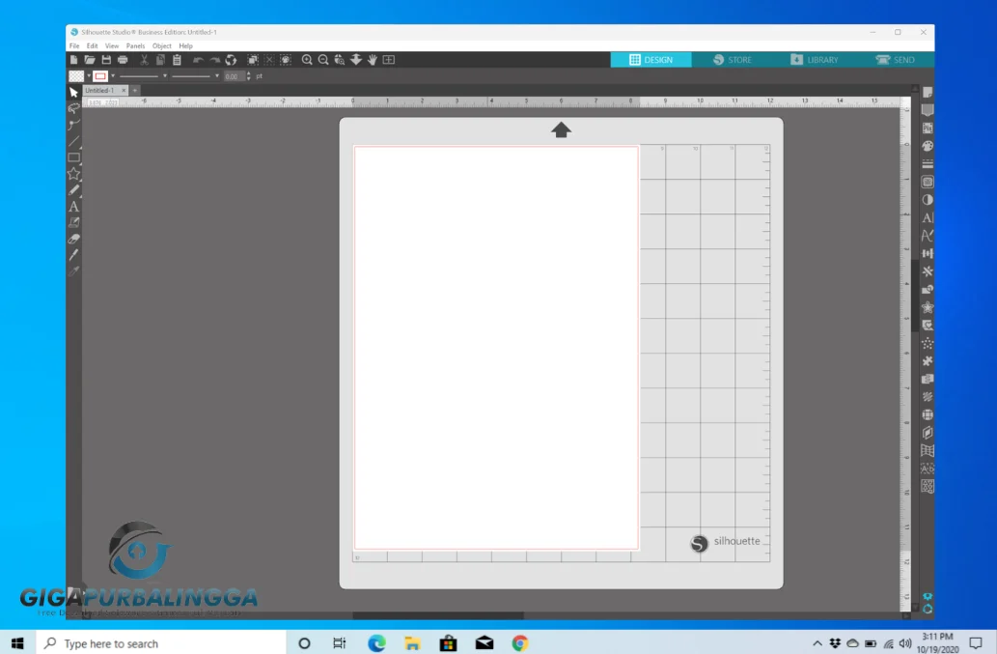997x654 pixels.
Task: Click the Print icon
Action: 123,60
